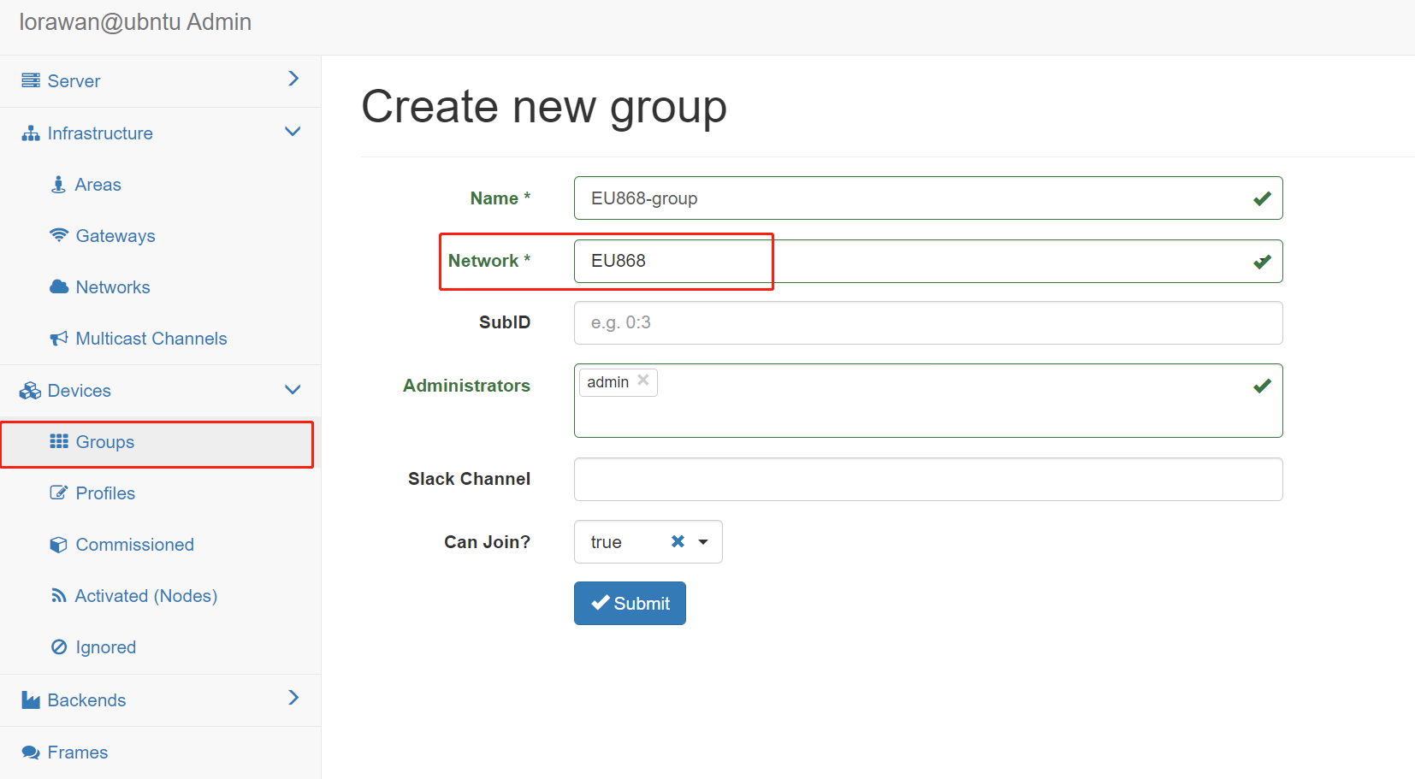Open the Multicast Channels page

[x=161, y=339]
